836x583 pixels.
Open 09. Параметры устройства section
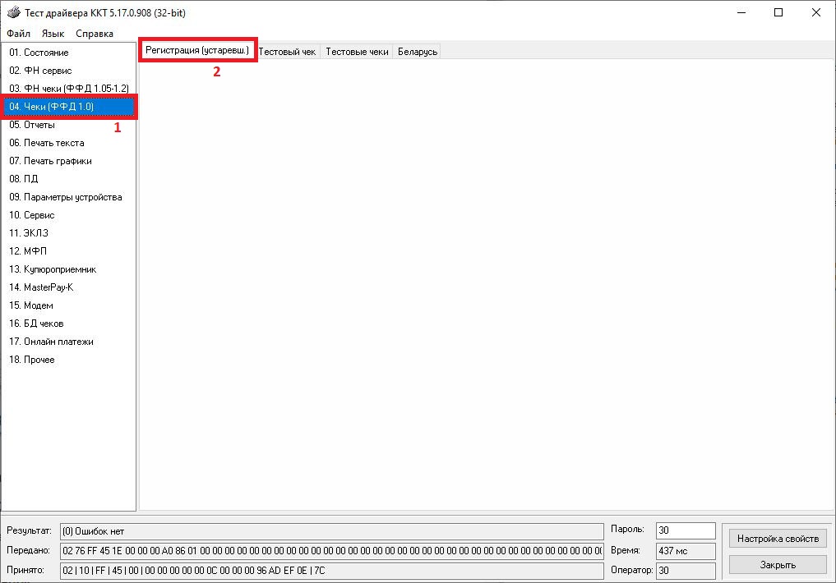point(65,197)
